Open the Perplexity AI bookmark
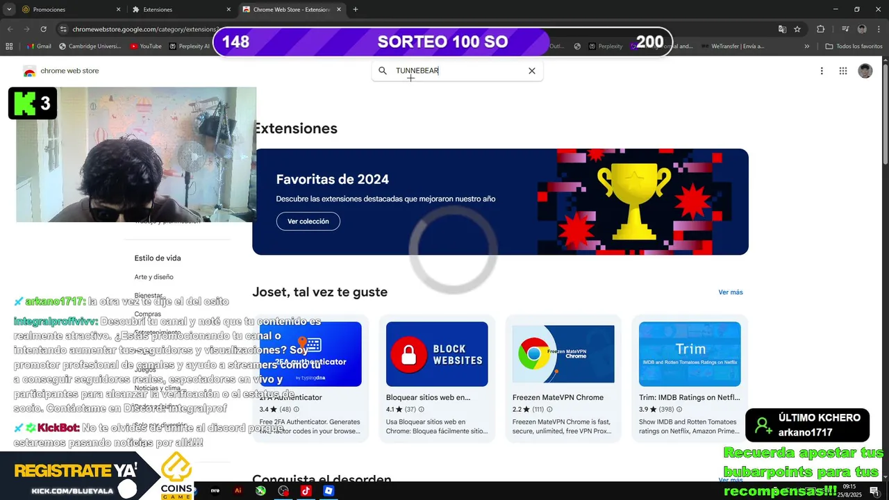Screen dimensions: 889x500 (x=189, y=47)
